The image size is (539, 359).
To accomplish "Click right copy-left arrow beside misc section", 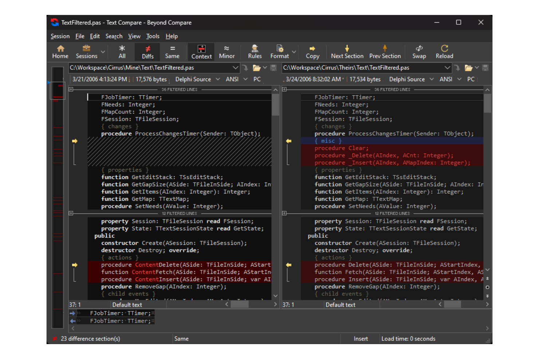I will point(288,141).
